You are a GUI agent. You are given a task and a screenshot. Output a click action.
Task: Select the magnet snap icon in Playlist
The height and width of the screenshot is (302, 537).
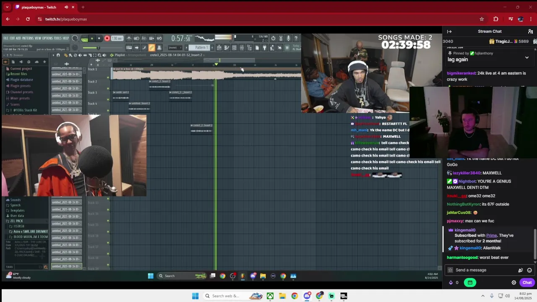[58, 55]
